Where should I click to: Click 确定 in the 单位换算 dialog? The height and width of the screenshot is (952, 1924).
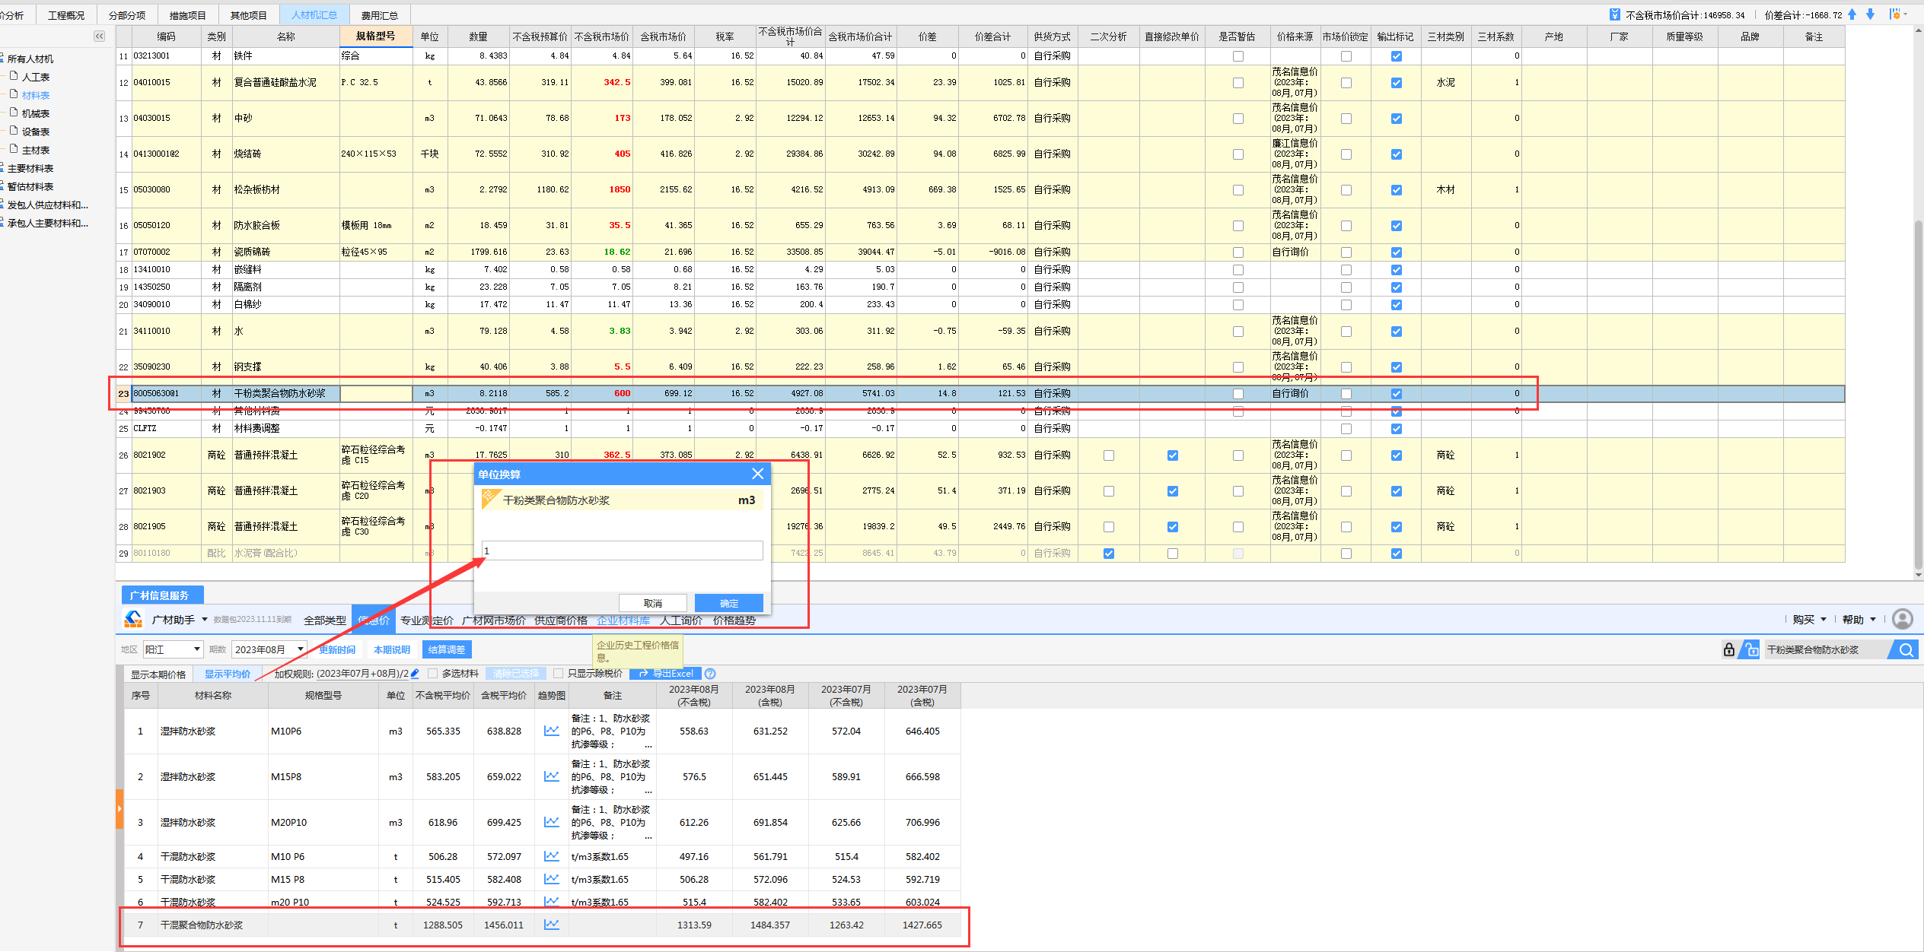click(x=729, y=603)
